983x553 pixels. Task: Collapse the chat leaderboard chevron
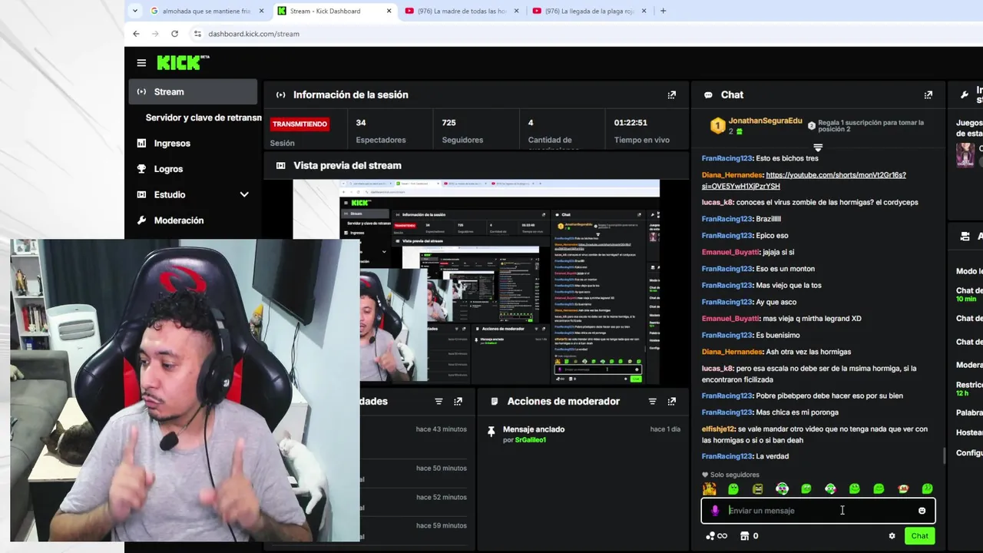tap(818, 147)
